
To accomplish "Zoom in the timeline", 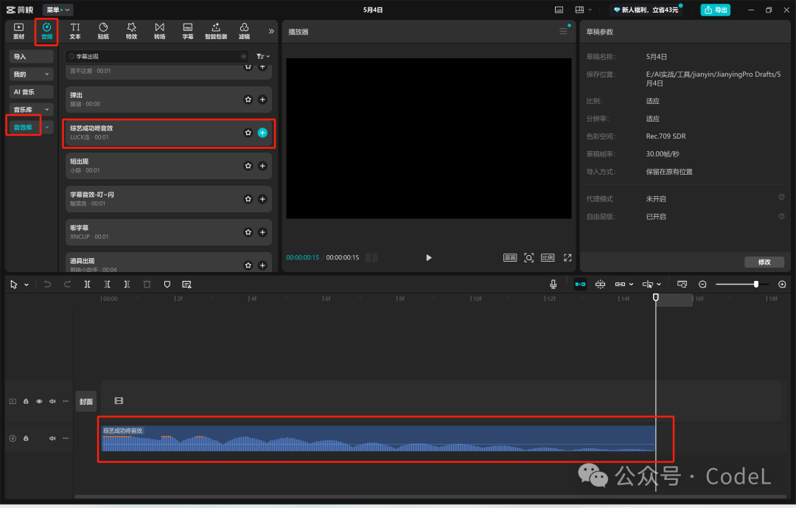I will click(782, 285).
